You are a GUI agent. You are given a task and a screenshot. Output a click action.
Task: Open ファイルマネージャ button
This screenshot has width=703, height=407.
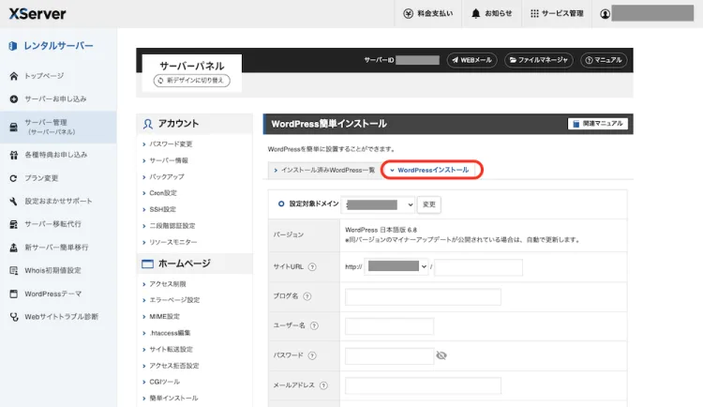538,60
